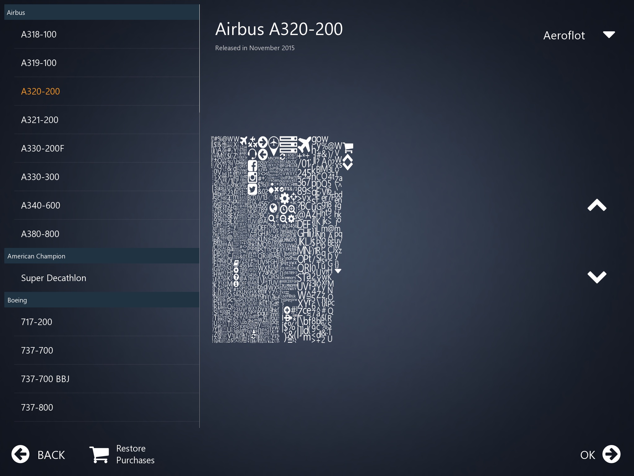The height and width of the screenshot is (476, 634).
Task: Click the up chevron livery arrow
Action: pyautogui.click(x=597, y=205)
